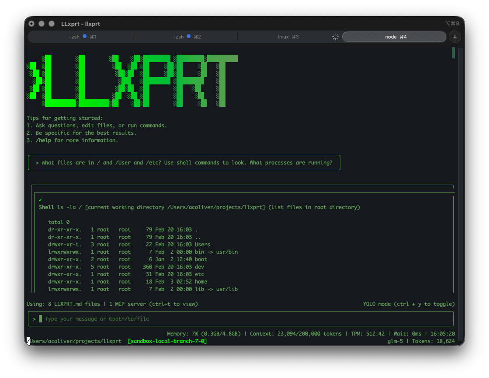Expand the boxed user question about root files
Image resolution: width=489 pixels, height=378 pixels.
click(184, 162)
